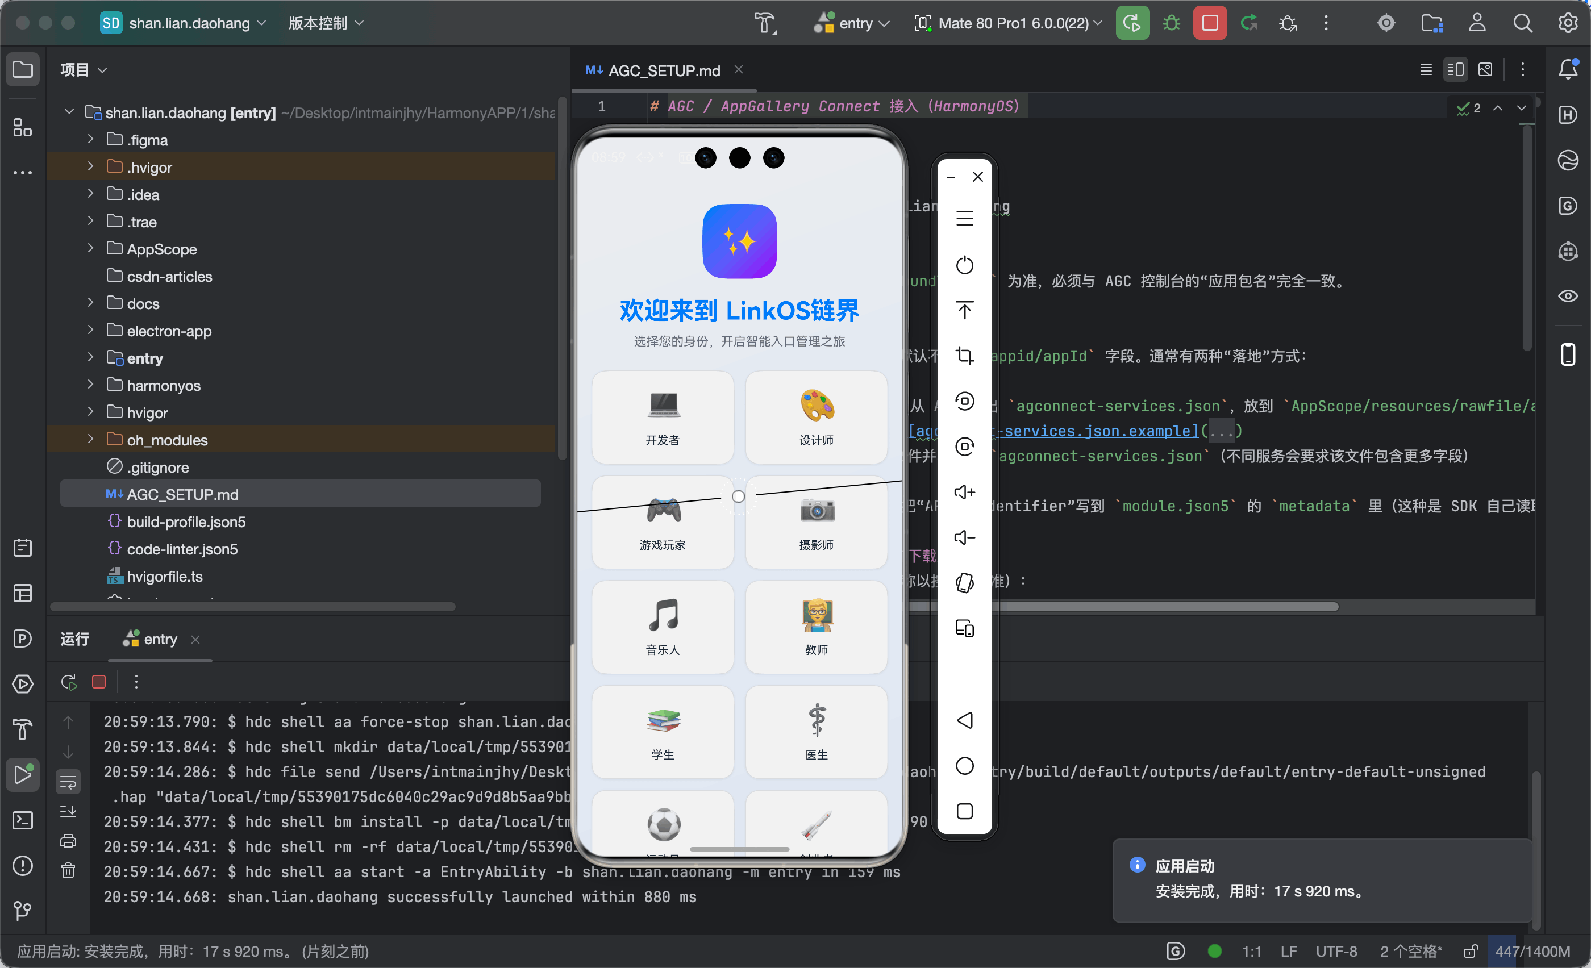The image size is (1591, 968).
Task: Collapse the shan.lian.daohang root node
Action: pos(69,112)
